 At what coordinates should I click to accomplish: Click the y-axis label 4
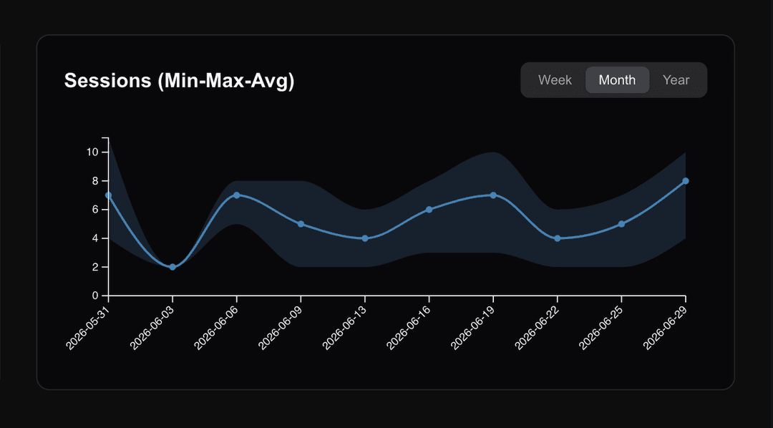(95, 238)
